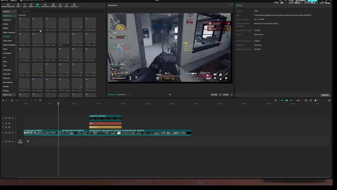This screenshot has height=190, width=337.
Task: Go to the Stickers tab
Action: click(31, 5)
